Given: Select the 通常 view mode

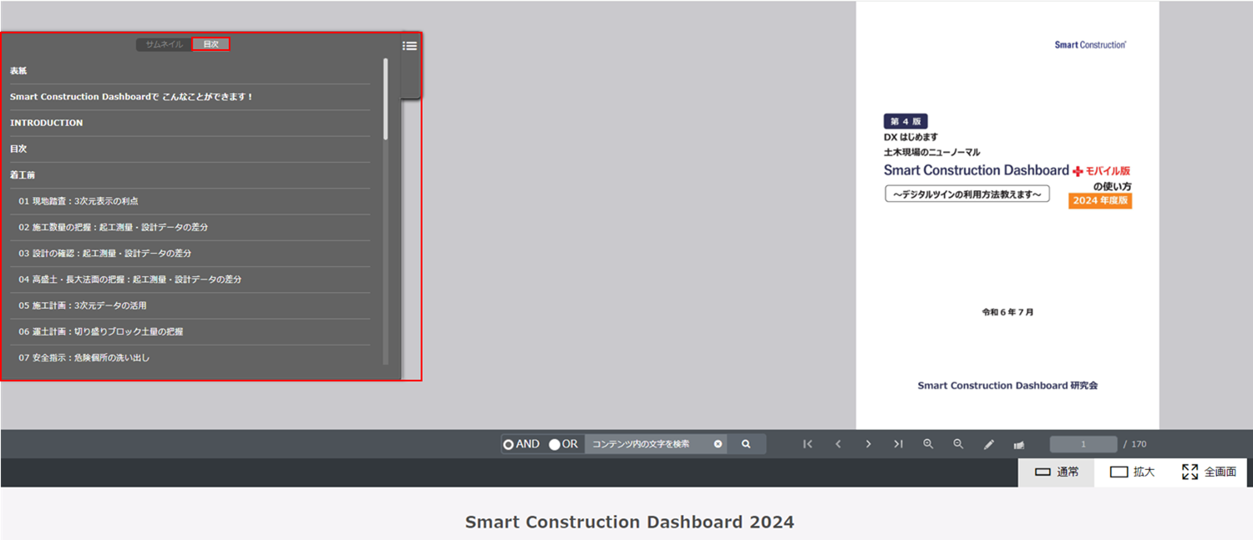Looking at the screenshot, I should point(1057,472).
